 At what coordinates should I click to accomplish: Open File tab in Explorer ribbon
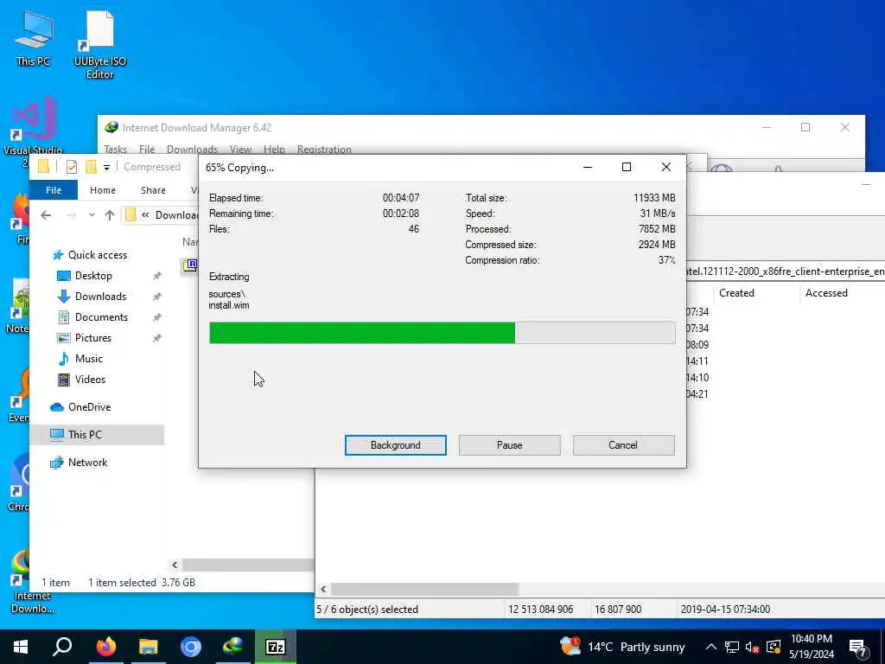click(54, 190)
